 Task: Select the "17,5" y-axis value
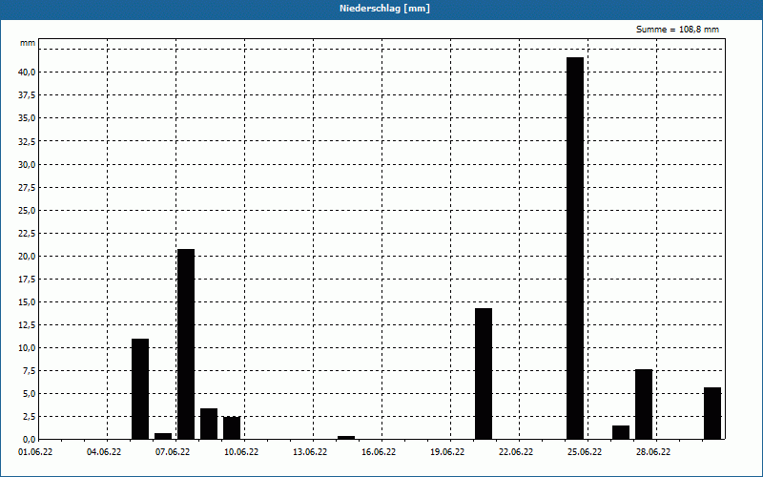(x=27, y=279)
